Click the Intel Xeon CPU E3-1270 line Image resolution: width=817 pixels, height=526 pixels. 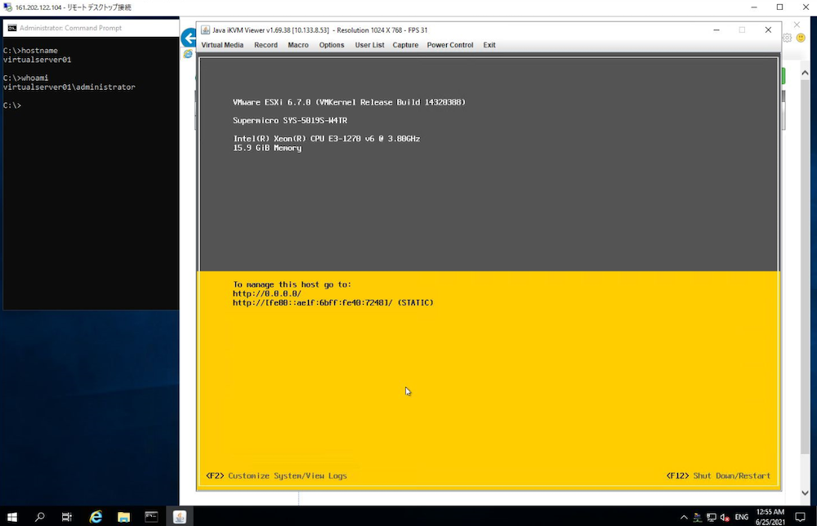pos(326,139)
